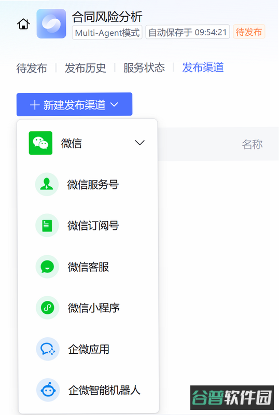
Task: Select the 发布渠道 tab
Action: (x=203, y=67)
